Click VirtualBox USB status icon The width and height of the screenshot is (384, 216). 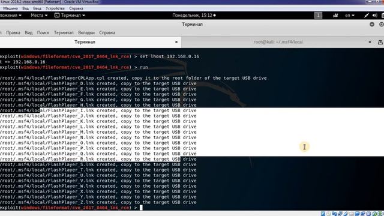346,214
